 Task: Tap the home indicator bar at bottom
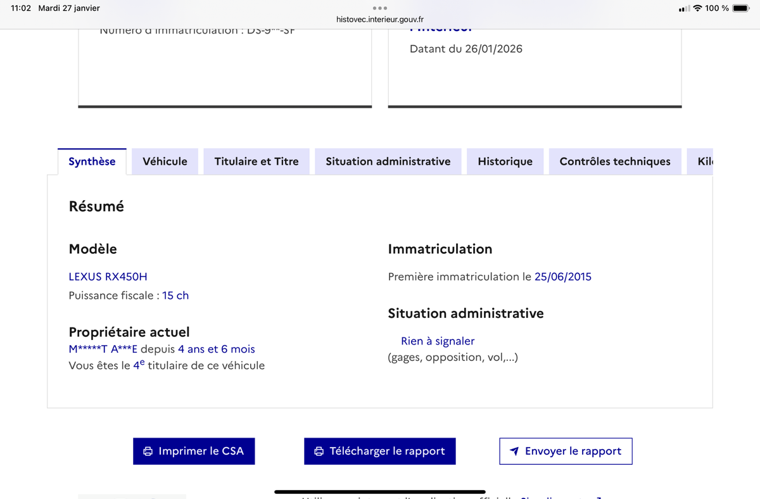(380, 492)
